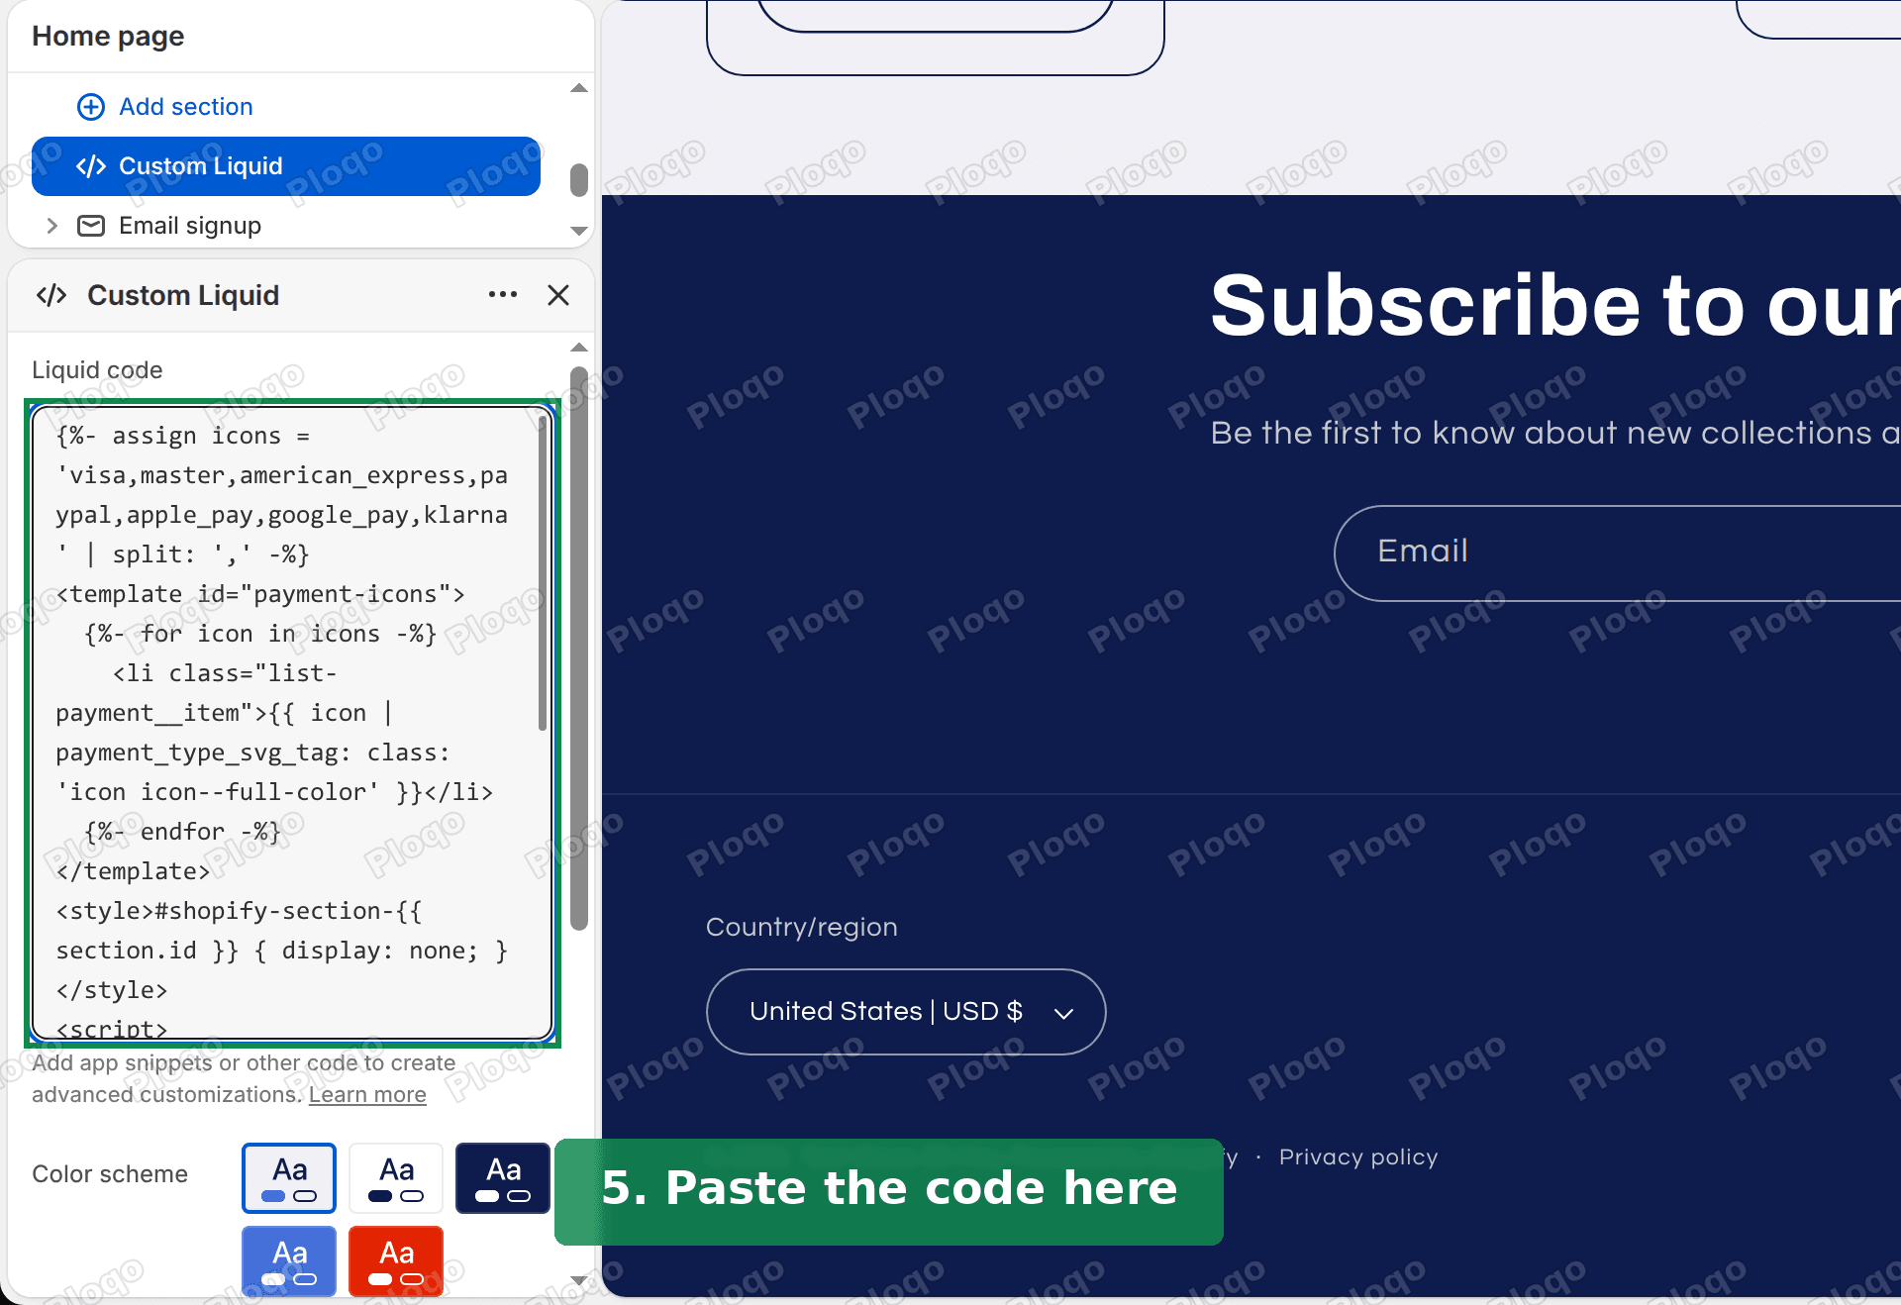Open the Privacy policy link in footer
1901x1305 pixels.
pyautogui.click(x=1357, y=1157)
